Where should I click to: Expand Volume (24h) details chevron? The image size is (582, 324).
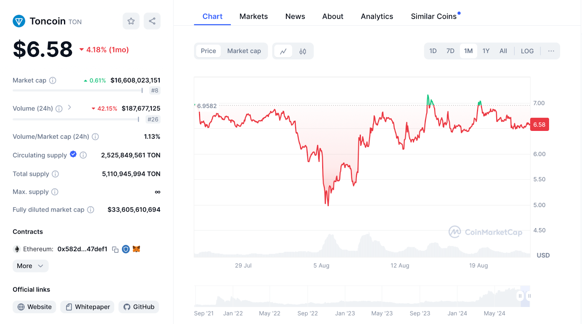pyautogui.click(x=69, y=108)
